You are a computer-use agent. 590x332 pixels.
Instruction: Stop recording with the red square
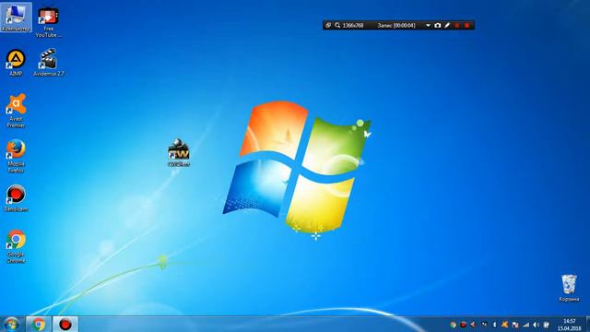[466, 25]
